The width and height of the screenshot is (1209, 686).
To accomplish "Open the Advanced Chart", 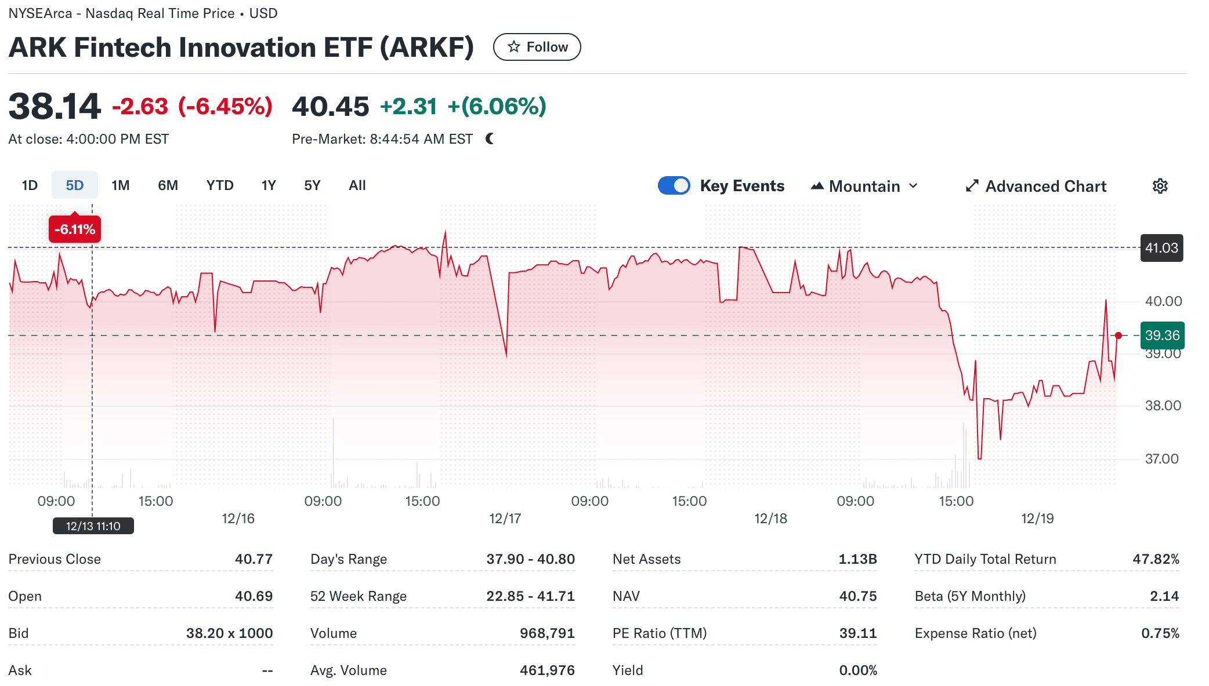I will pyautogui.click(x=1045, y=185).
